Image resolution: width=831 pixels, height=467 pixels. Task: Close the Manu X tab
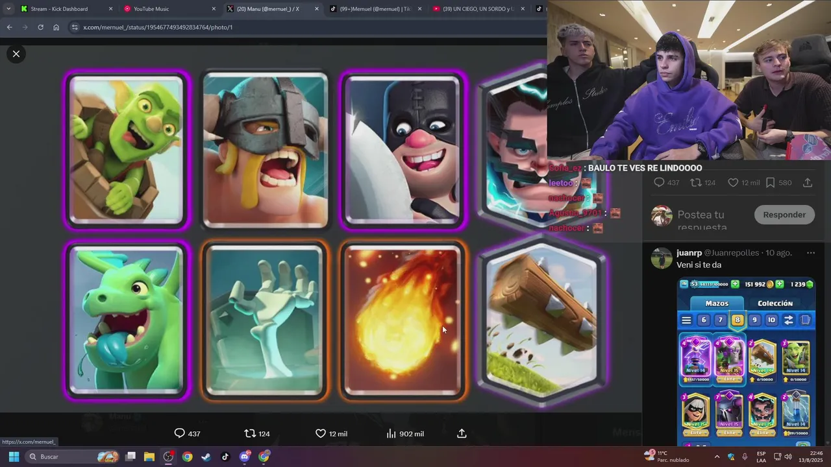pyautogui.click(x=316, y=9)
